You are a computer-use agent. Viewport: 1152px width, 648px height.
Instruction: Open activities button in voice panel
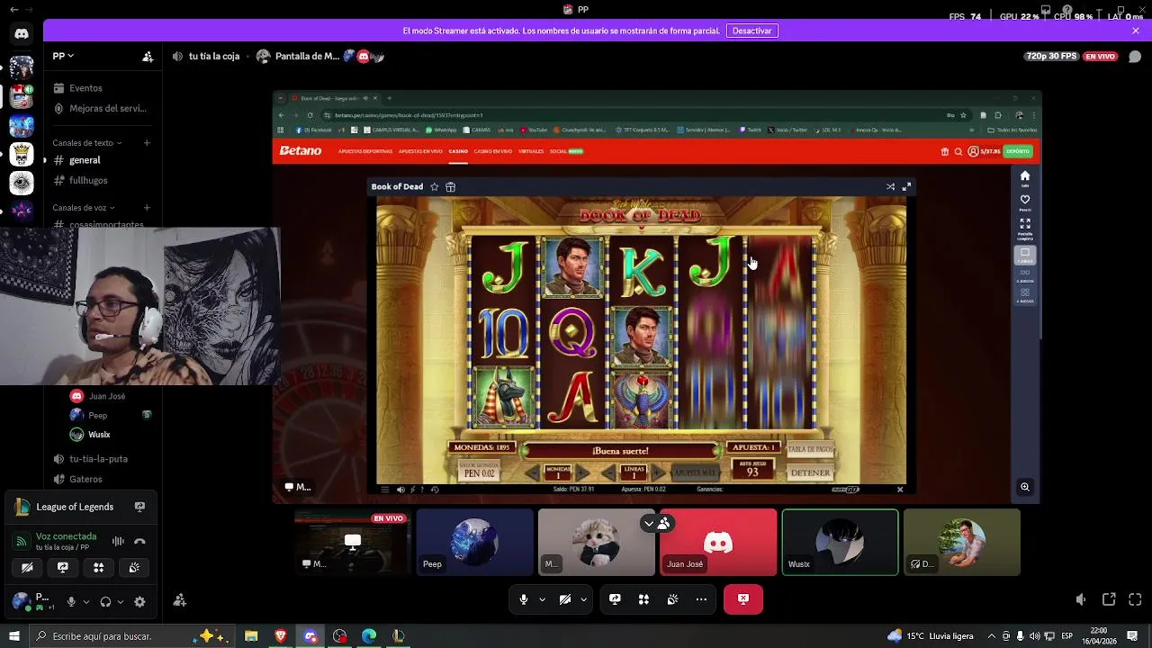[99, 567]
